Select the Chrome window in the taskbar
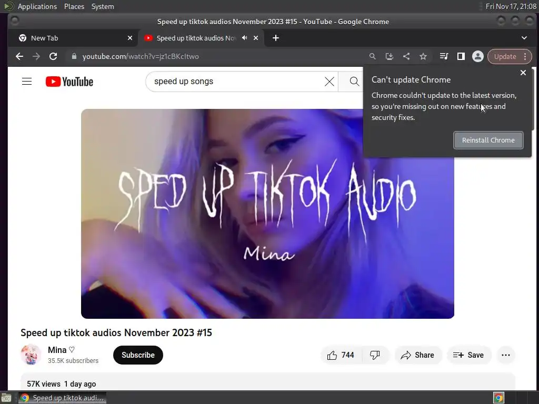The image size is (539, 404). pos(62,398)
